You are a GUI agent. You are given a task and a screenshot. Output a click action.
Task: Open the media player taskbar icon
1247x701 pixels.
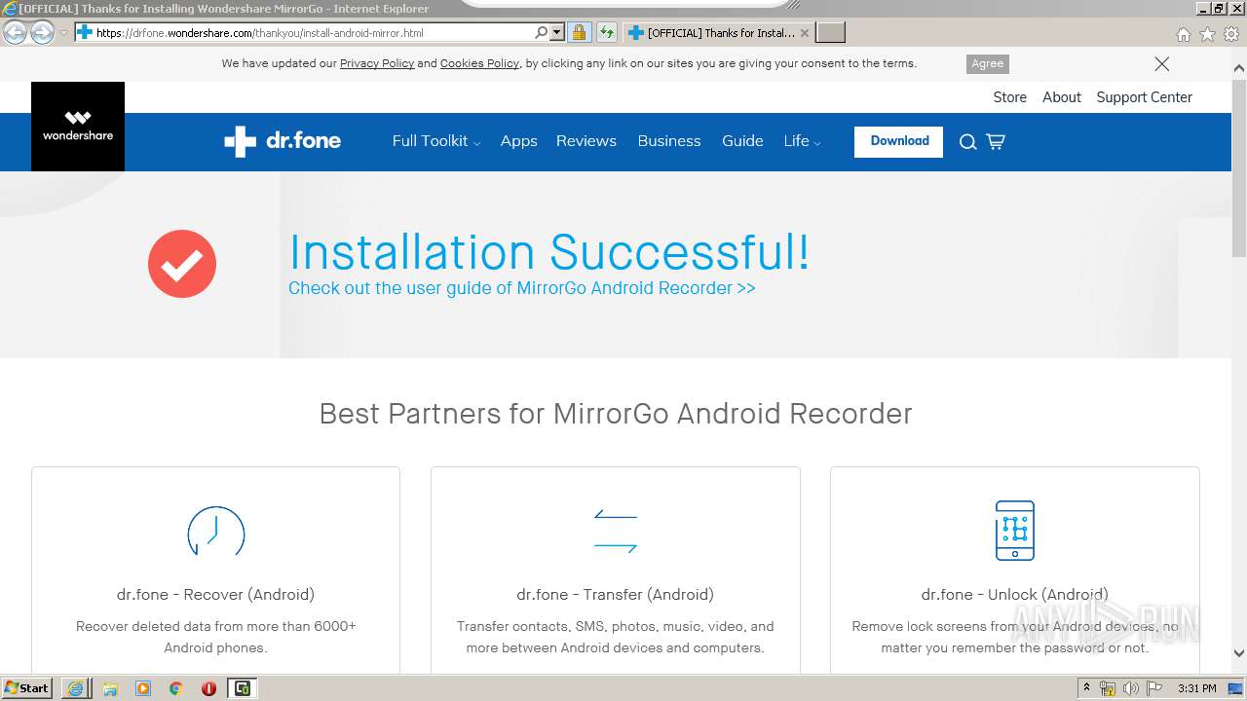(143, 688)
